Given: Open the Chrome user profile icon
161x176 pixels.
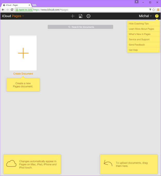Looking at the screenshot, I should [137, 2].
